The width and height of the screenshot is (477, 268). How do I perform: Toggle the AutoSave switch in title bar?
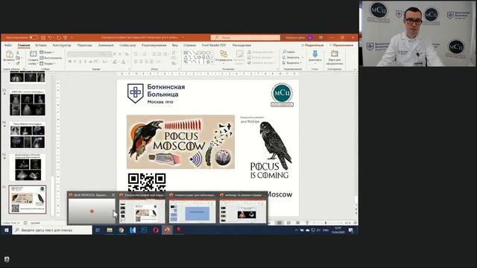click(33, 38)
